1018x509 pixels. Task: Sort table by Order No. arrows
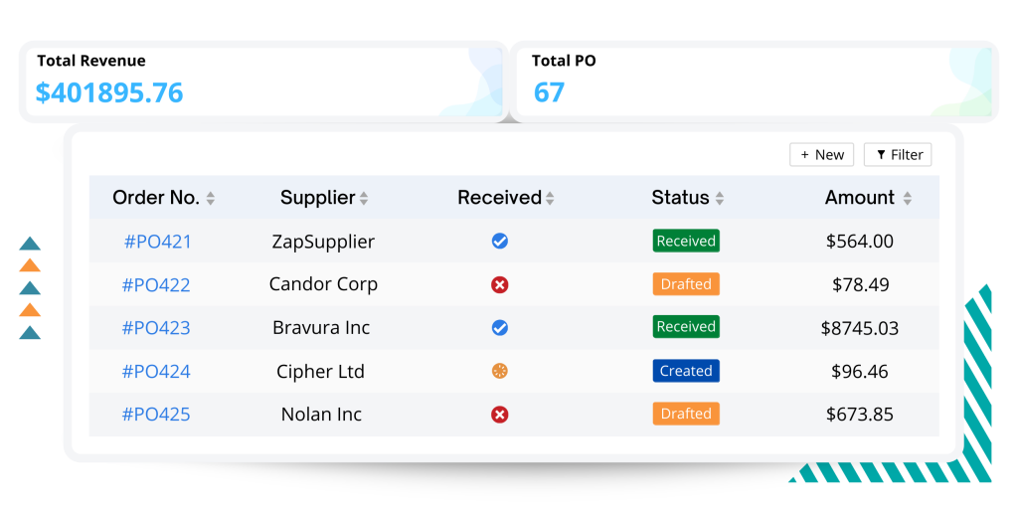[x=211, y=199]
